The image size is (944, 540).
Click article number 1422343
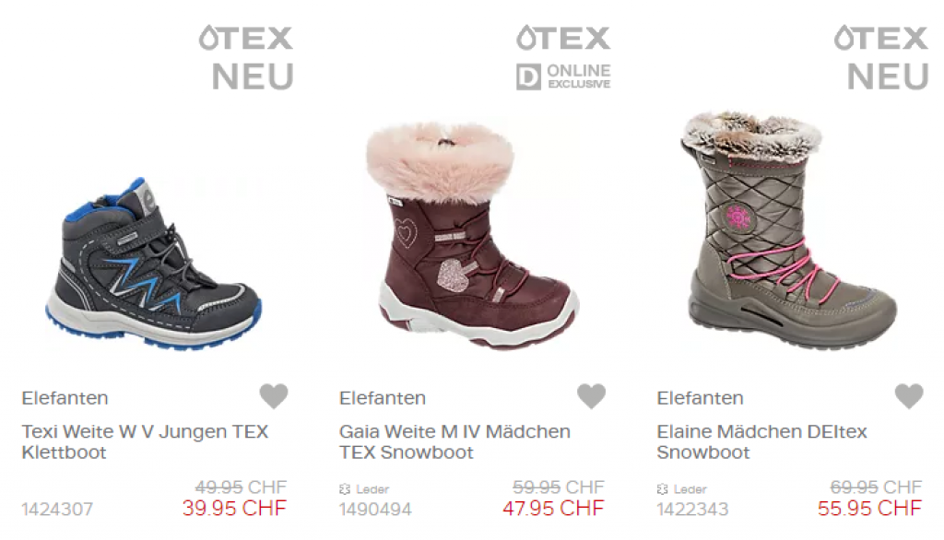click(x=692, y=510)
